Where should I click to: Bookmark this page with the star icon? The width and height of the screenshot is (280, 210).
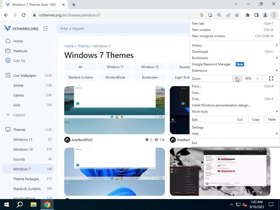click(x=237, y=15)
